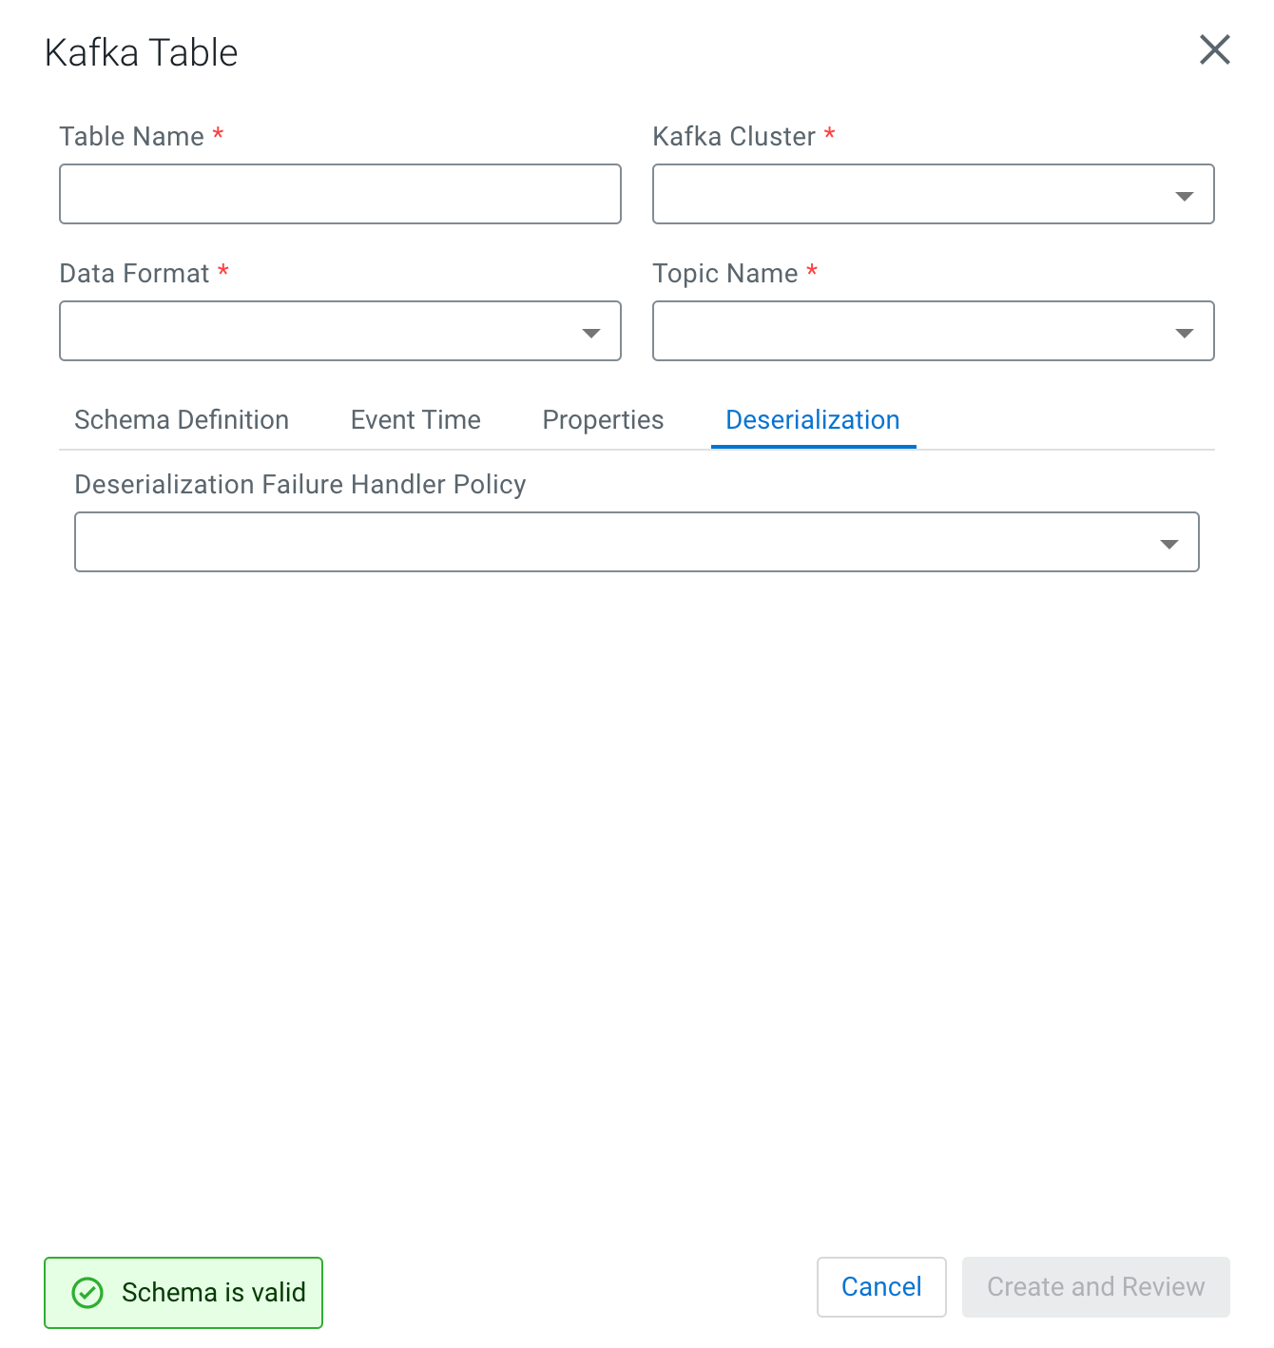Expand Deserialization Failure Handler Policy dropdown
The height and width of the screenshot is (1348, 1274).
[637, 542]
